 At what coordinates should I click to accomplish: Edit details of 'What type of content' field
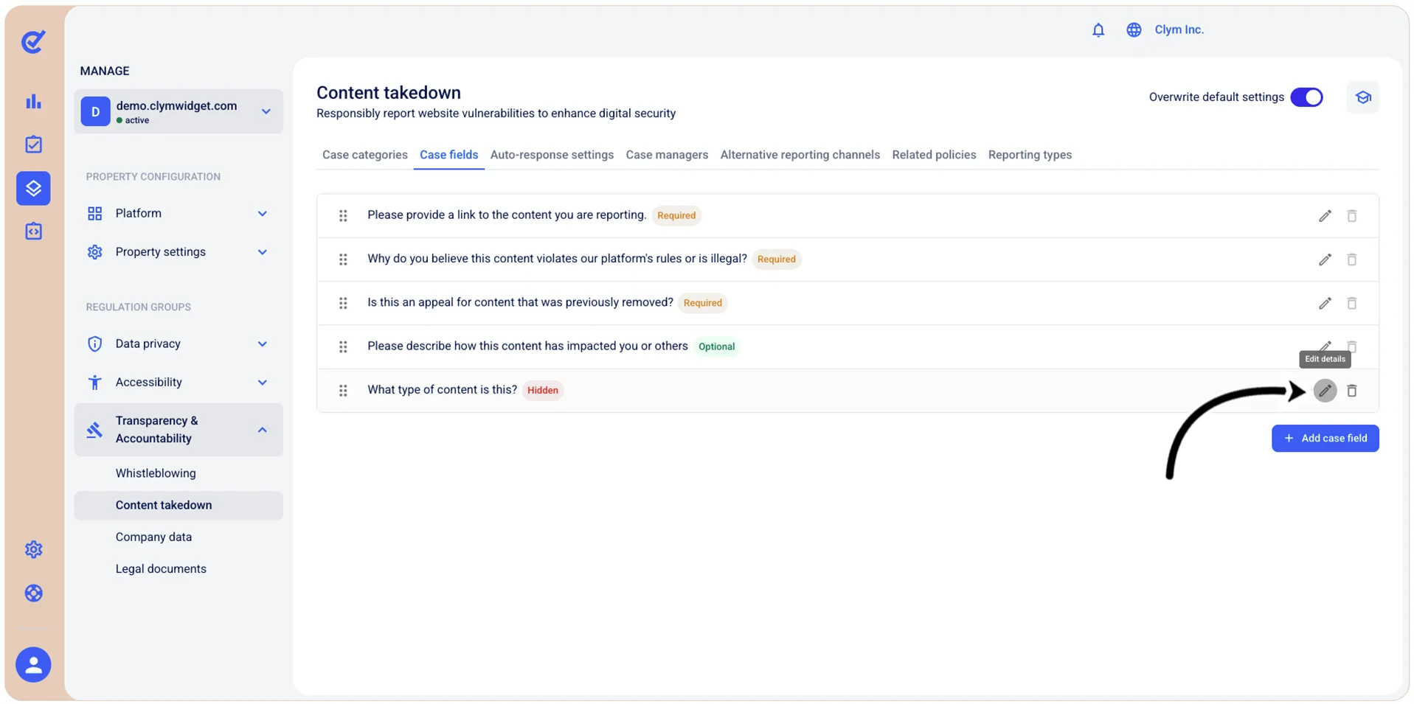pyautogui.click(x=1325, y=391)
